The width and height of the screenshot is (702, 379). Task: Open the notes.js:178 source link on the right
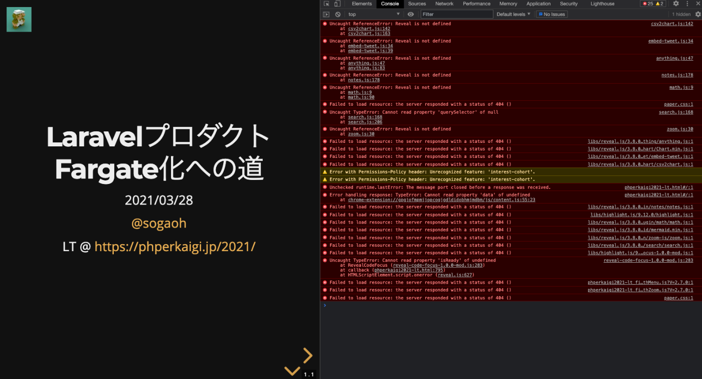tap(677, 75)
